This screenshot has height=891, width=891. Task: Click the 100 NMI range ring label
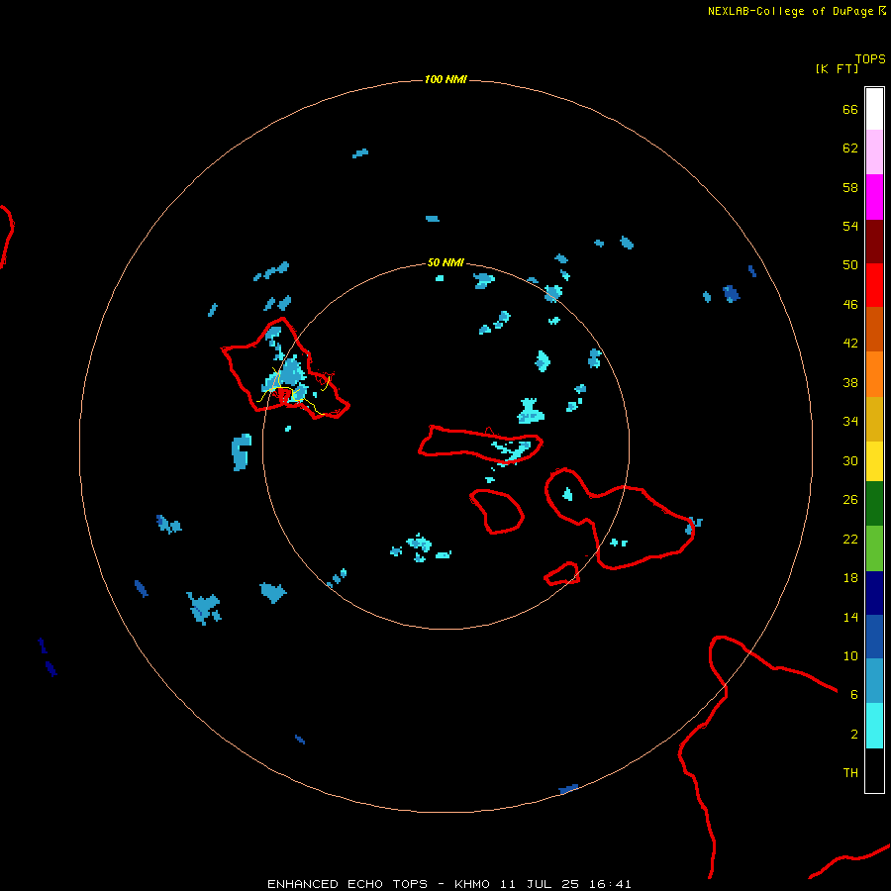[x=445, y=79]
